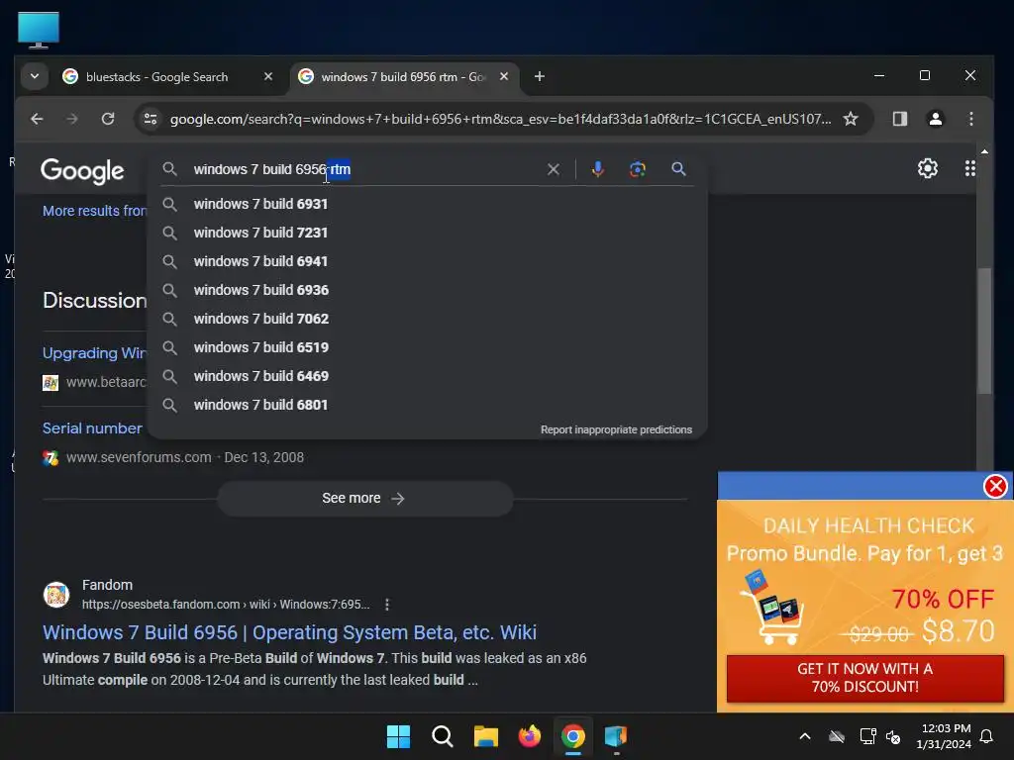
Task: Click the See more button
Action: tap(364, 499)
